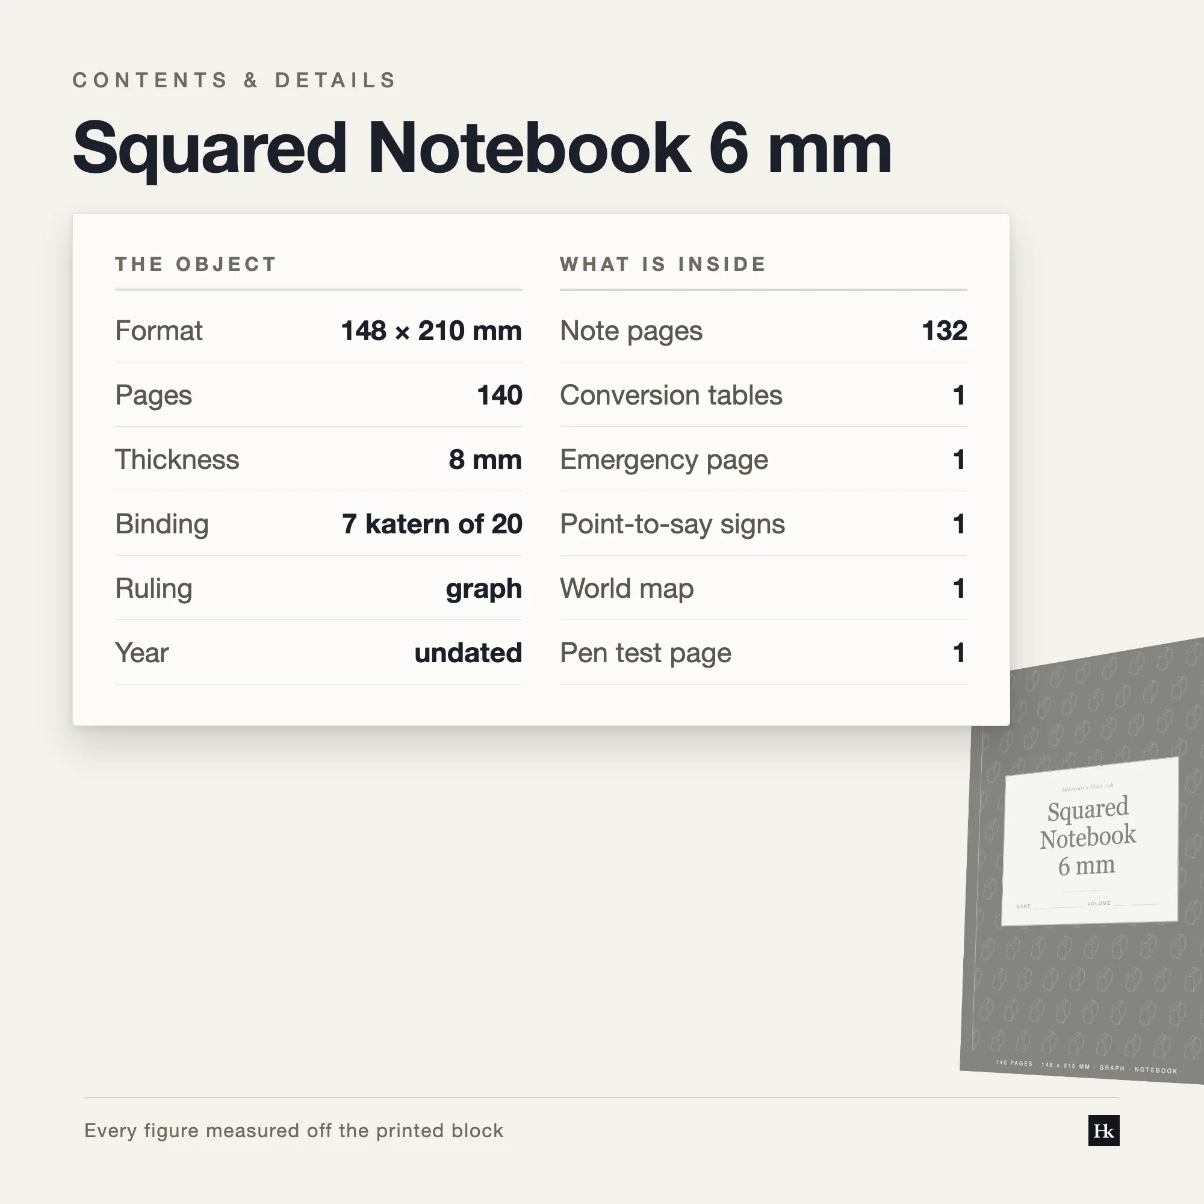Click the '1' beside Conversion tables
Image resolution: width=1204 pixels, height=1204 pixels.
tap(959, 395)
